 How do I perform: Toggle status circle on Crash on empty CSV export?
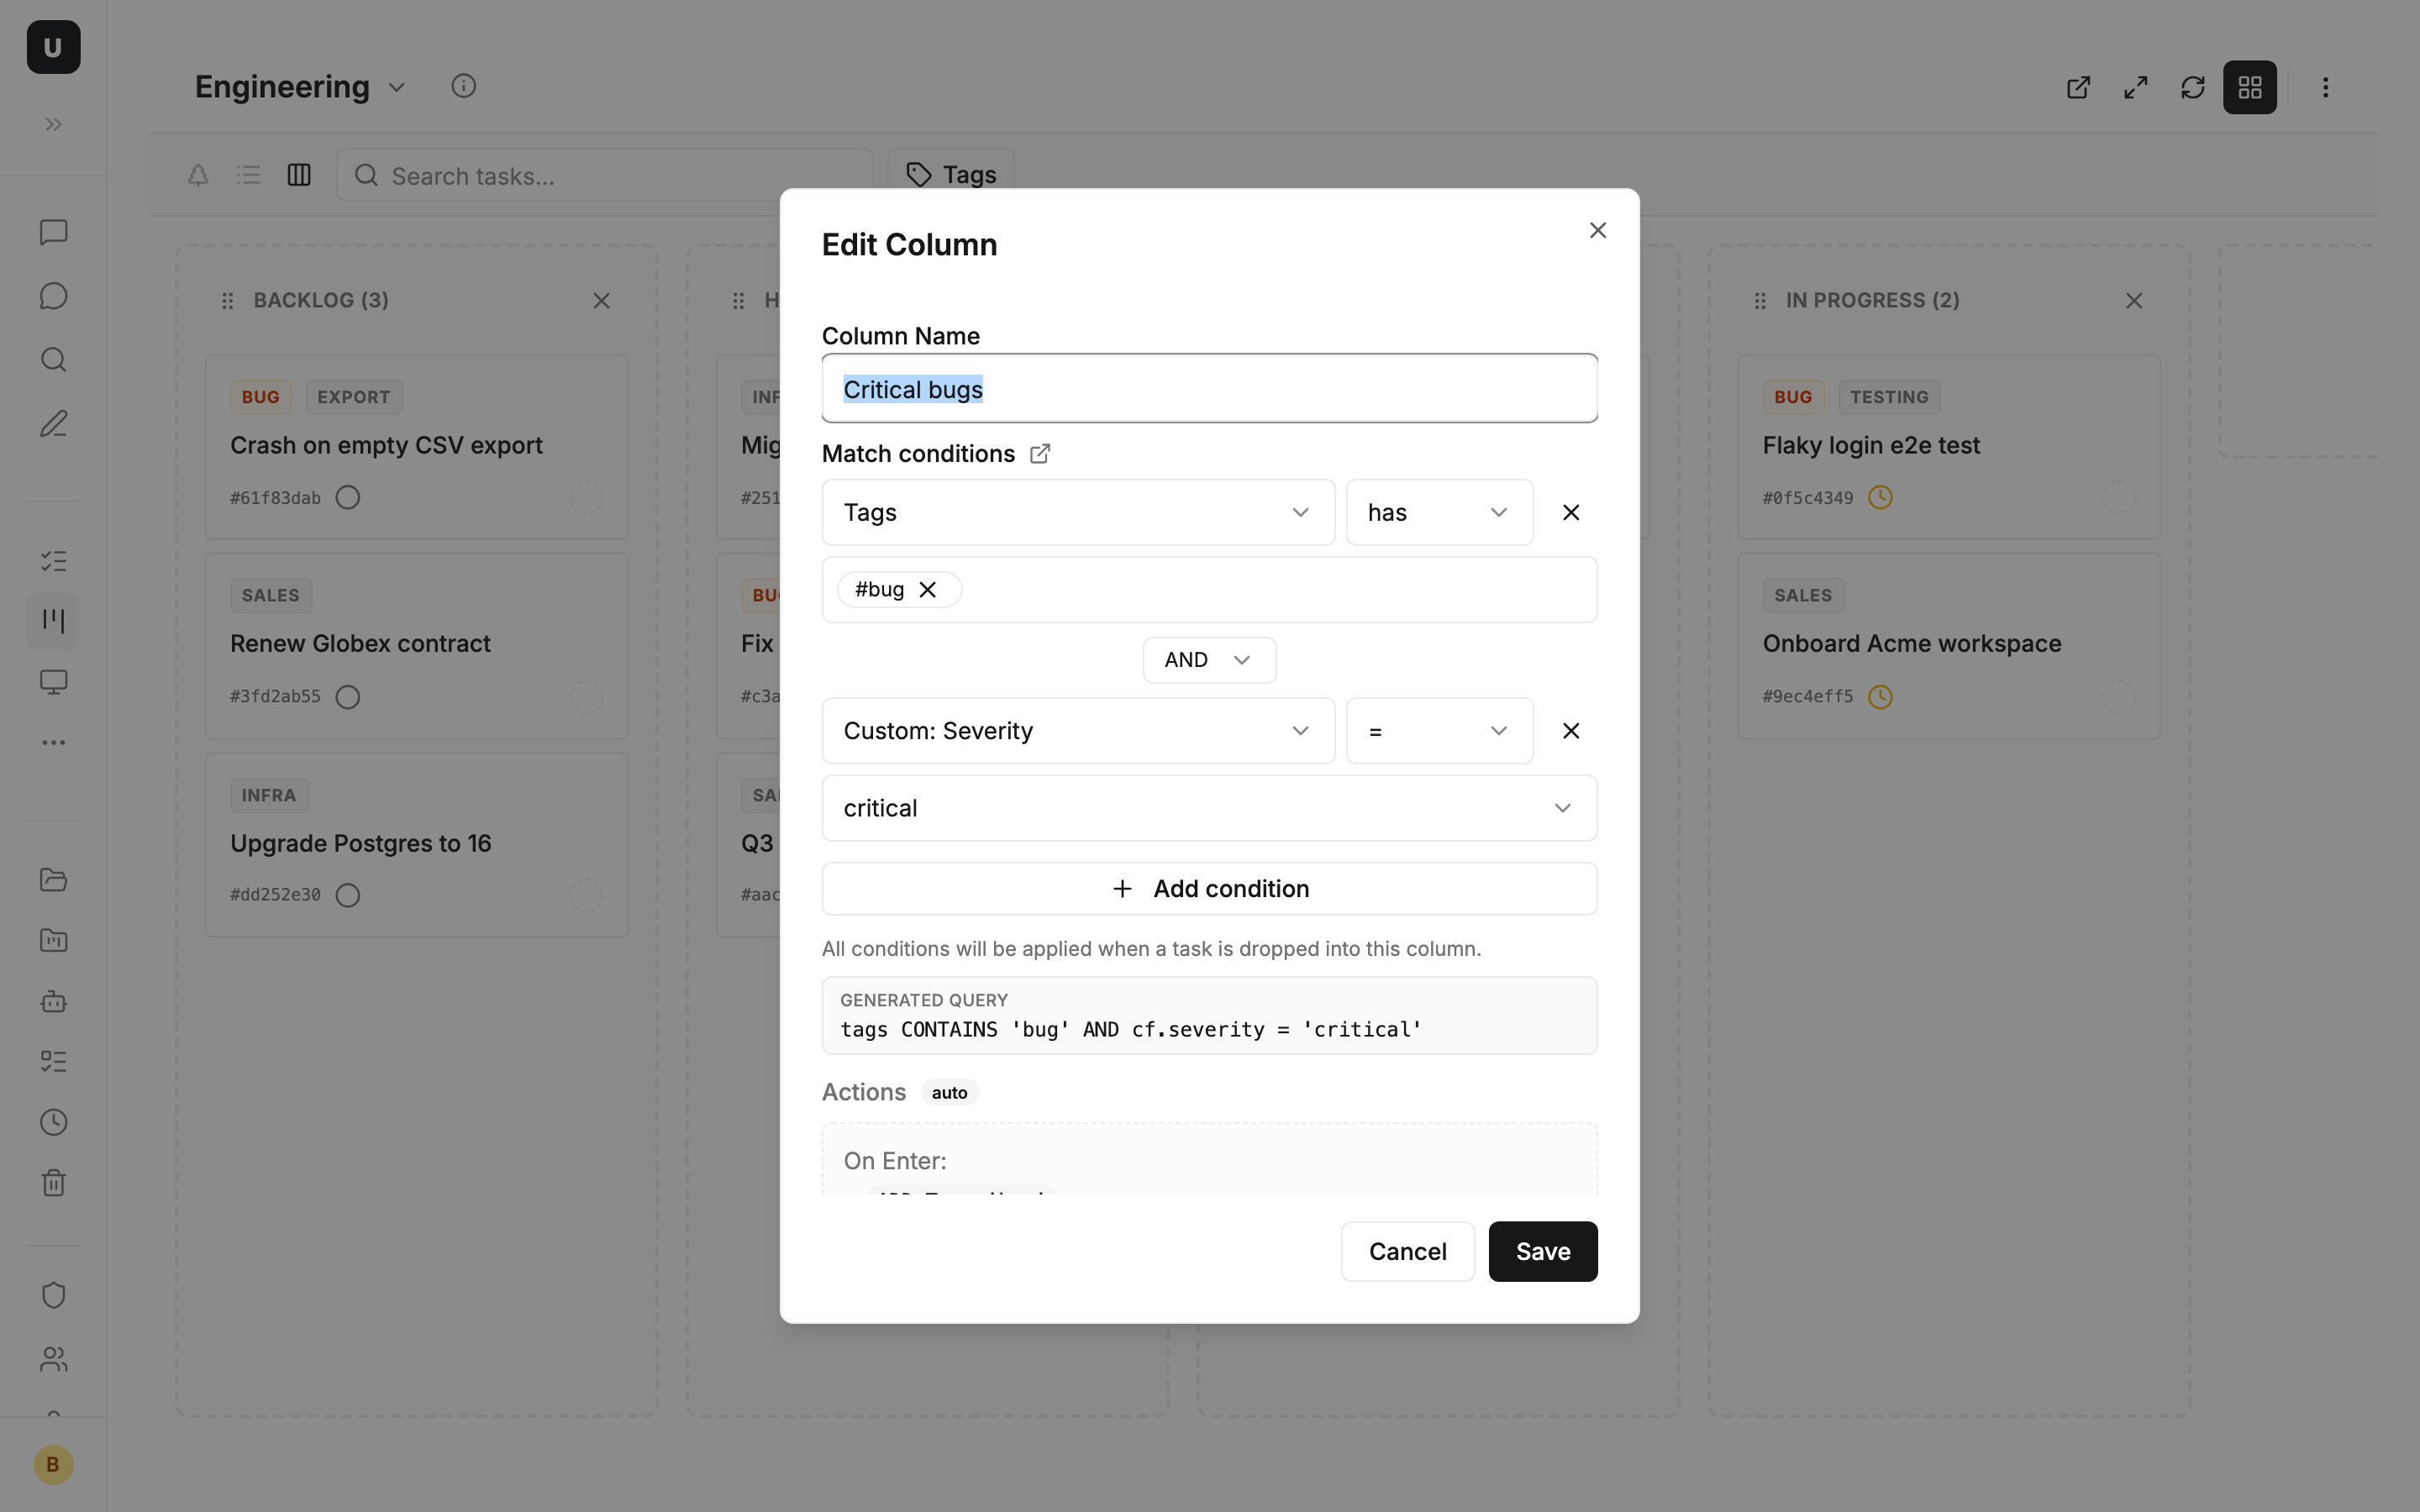[347, 497]
